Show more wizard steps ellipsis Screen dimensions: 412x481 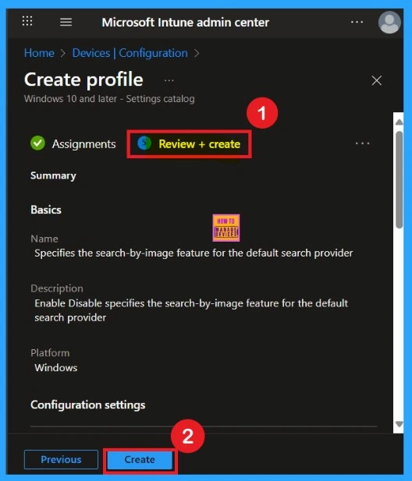tap(362, 143)
